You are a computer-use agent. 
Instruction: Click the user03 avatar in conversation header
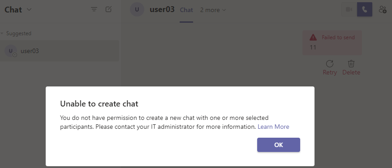[x=137, y=10]
